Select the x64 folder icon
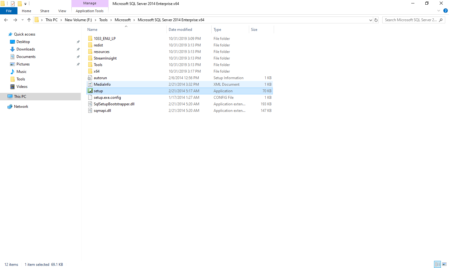Viewport: 449px width, 268px height. click(x=90, y=71)
